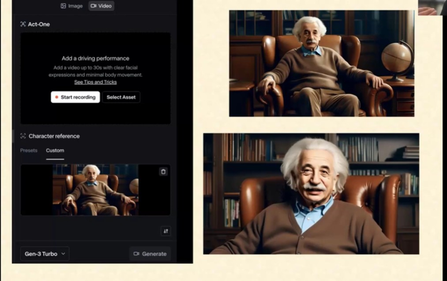
Task: Delete the character reference with trash icon
Action: tap(163, 172)
